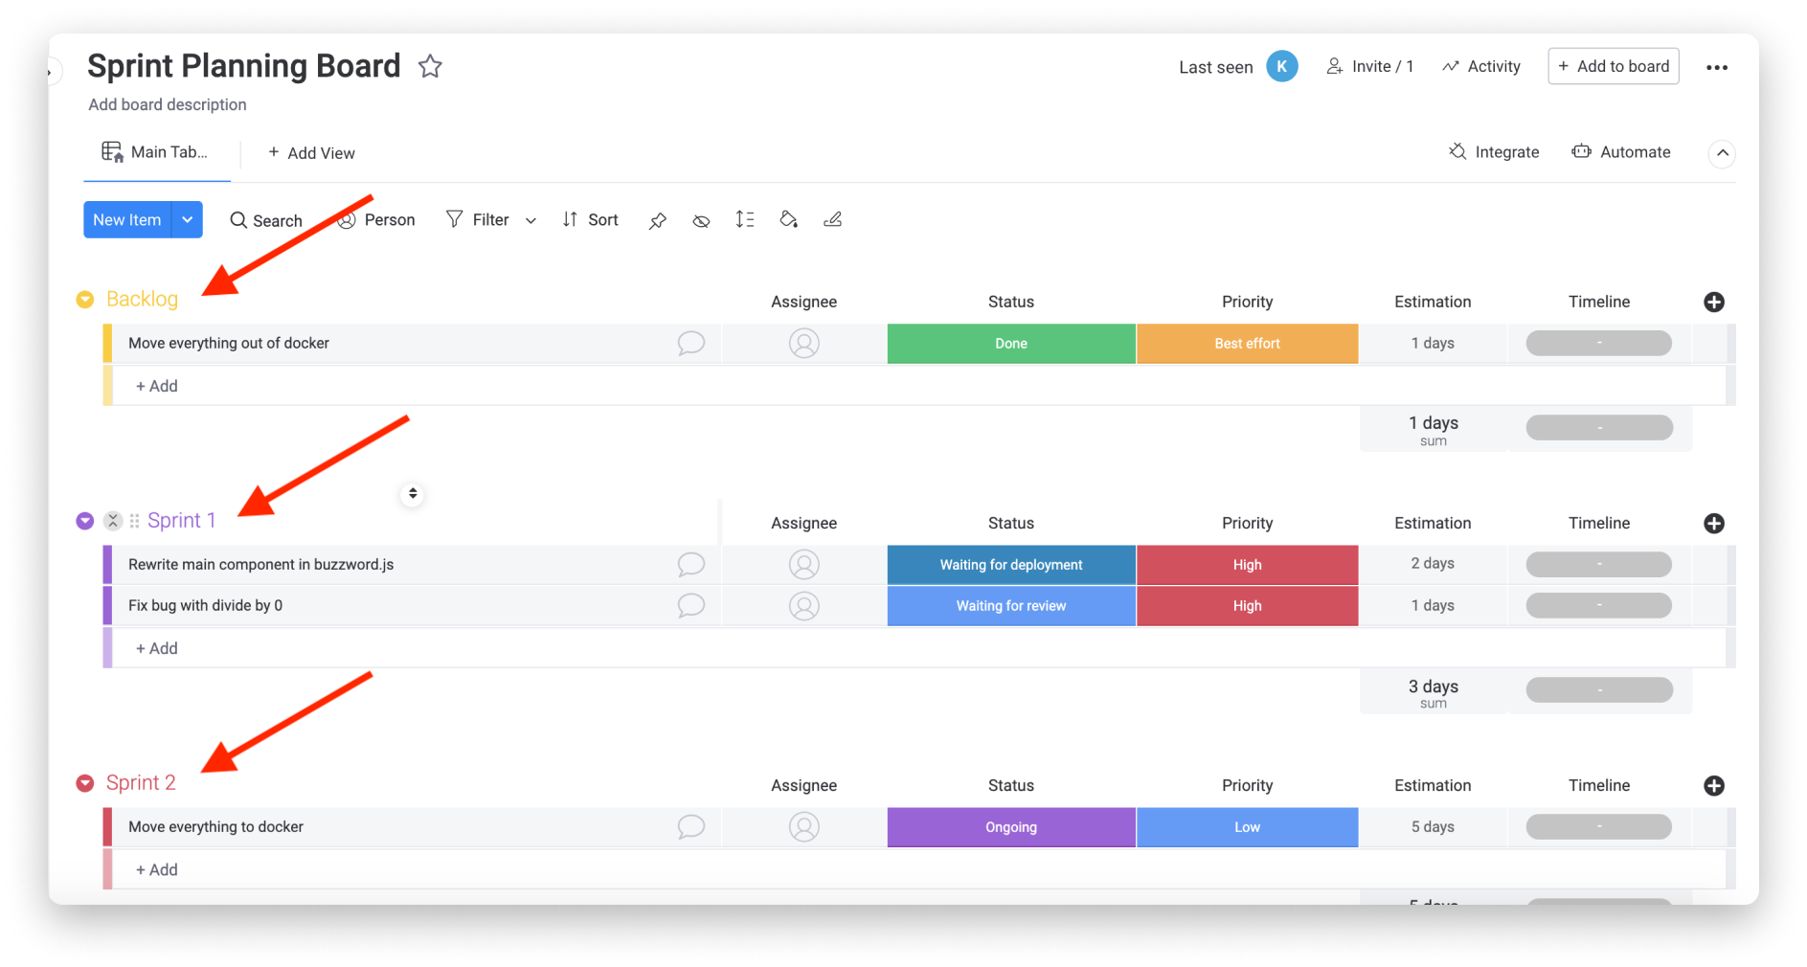
Task: Change the Ongoing status cell
Action: [x=1011, y=827]
